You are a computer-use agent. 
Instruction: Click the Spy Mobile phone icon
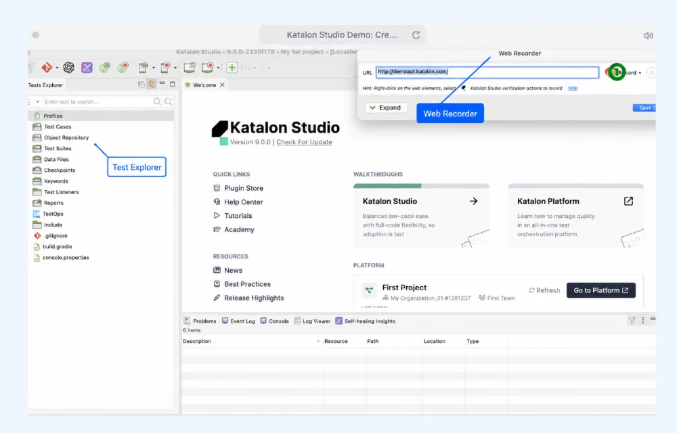coord(144,67)
